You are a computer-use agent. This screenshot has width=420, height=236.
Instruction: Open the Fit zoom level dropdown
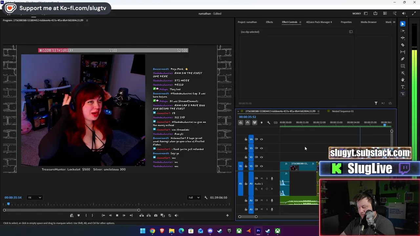click(x=34, y=198)
